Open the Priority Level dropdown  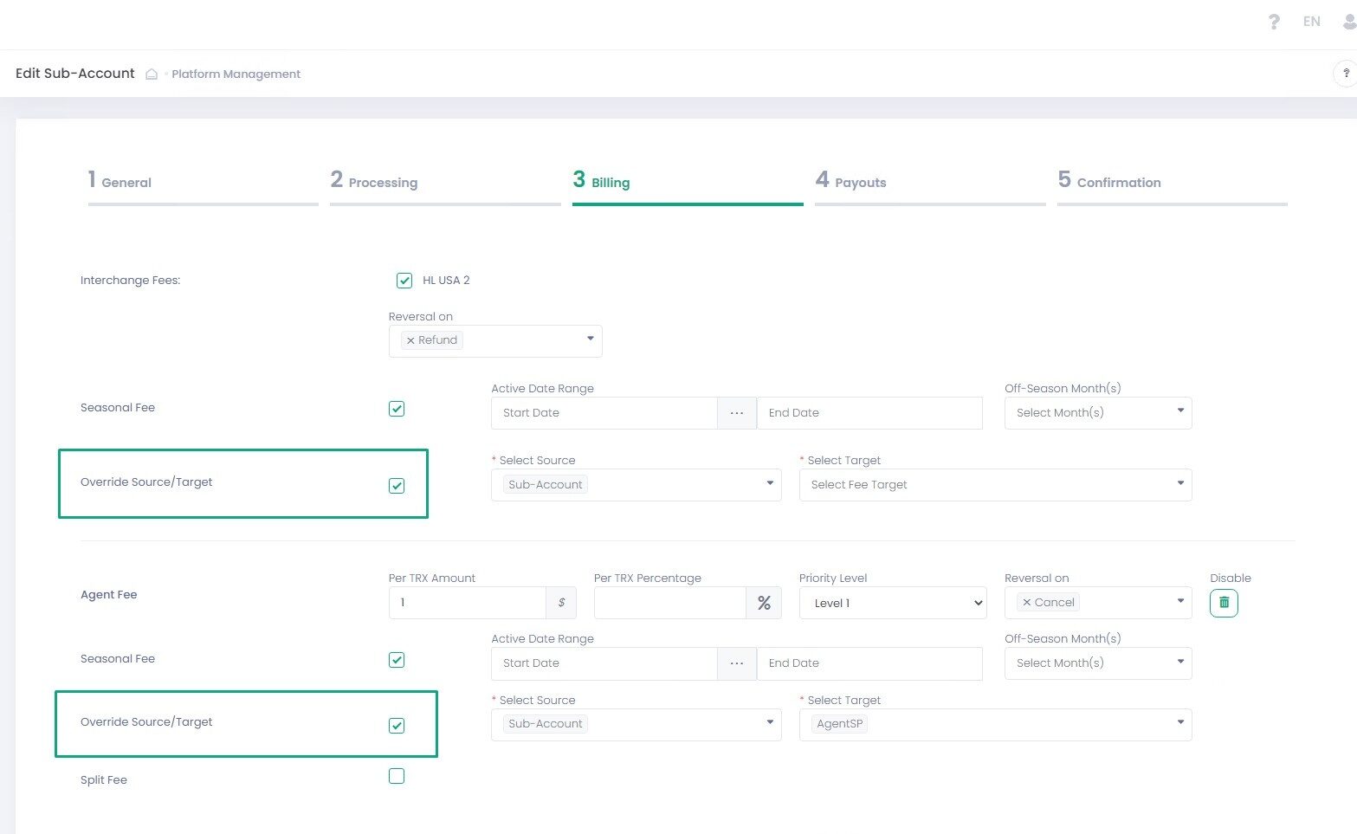click(892, 603)
